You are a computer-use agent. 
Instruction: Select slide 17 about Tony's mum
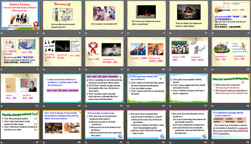click(x=189, y=88)
